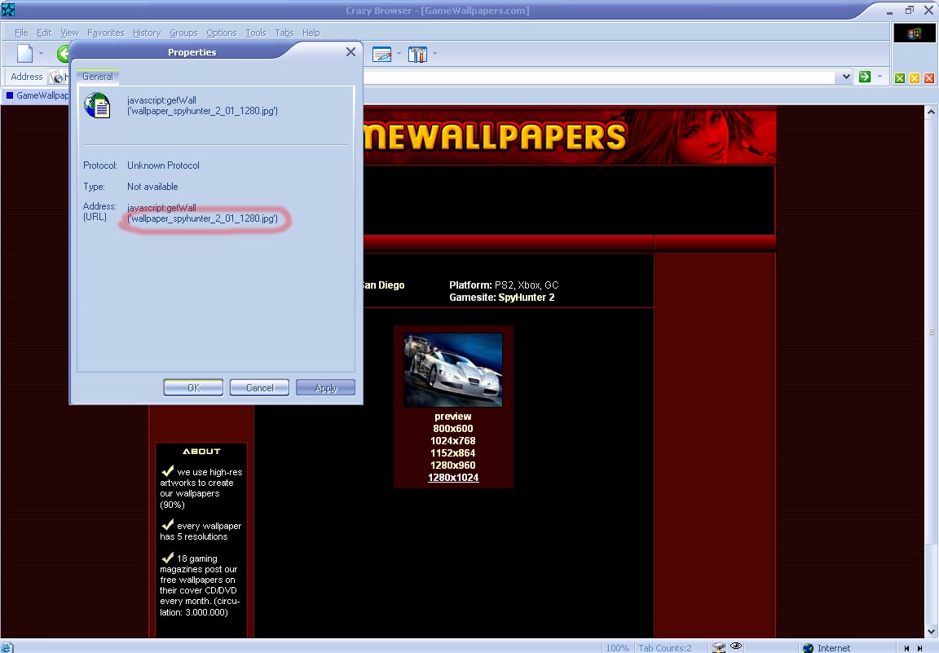Click the next tab arrow in status bar
The height and width of the screenshot is (653, 939).
pos(921,648)
